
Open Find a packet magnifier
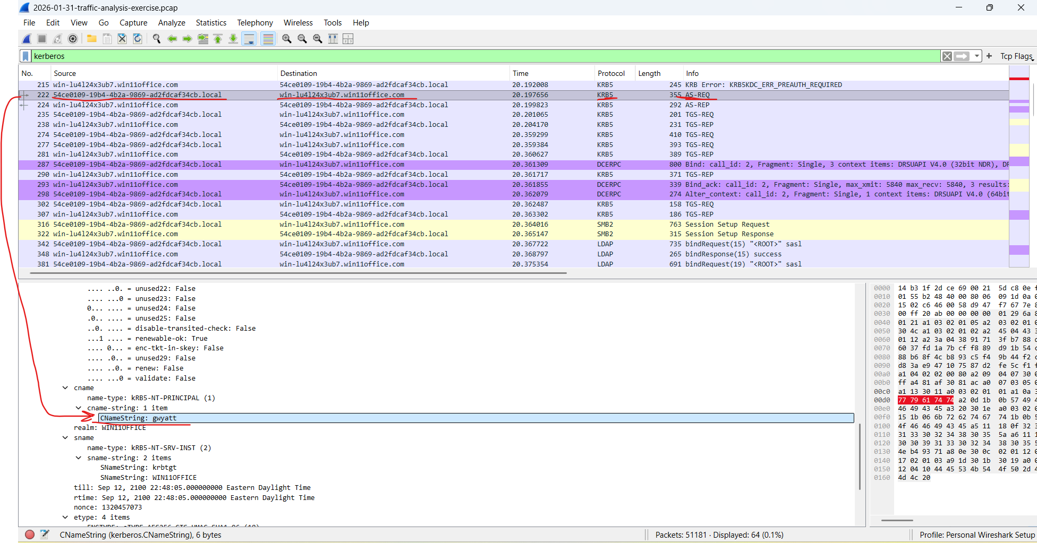pyautogui.click(x=157, y=39)
